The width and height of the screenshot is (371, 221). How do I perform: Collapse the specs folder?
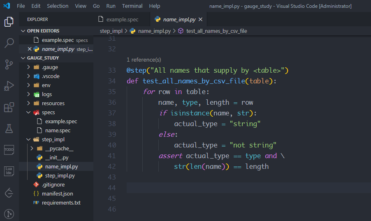[x=28, y=112]
